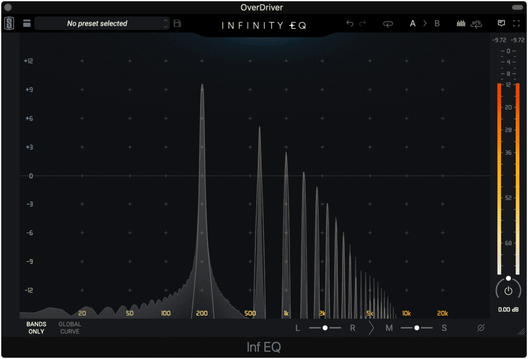Image resolution: width=528 pixels, height=359 pixels.
Task: Click the +3 gain scale label
Action: [29, 147]
